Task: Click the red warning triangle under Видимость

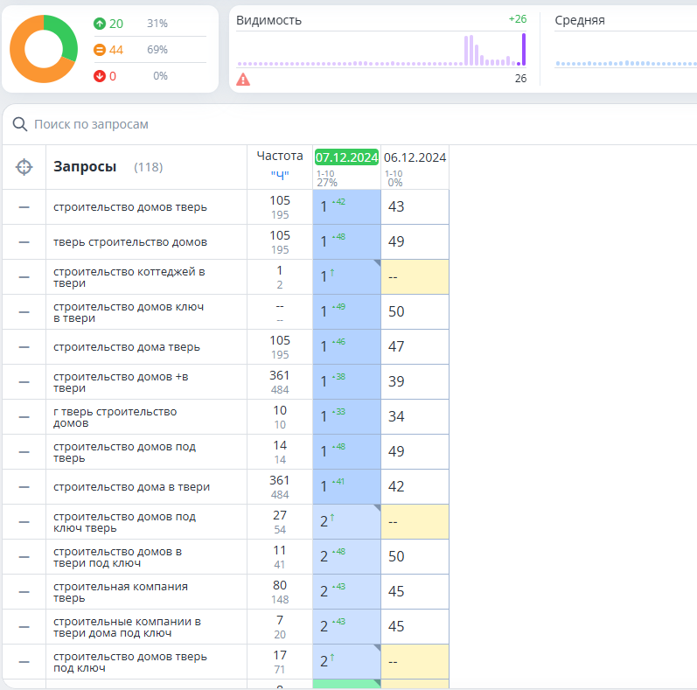Action: point(243,80)
